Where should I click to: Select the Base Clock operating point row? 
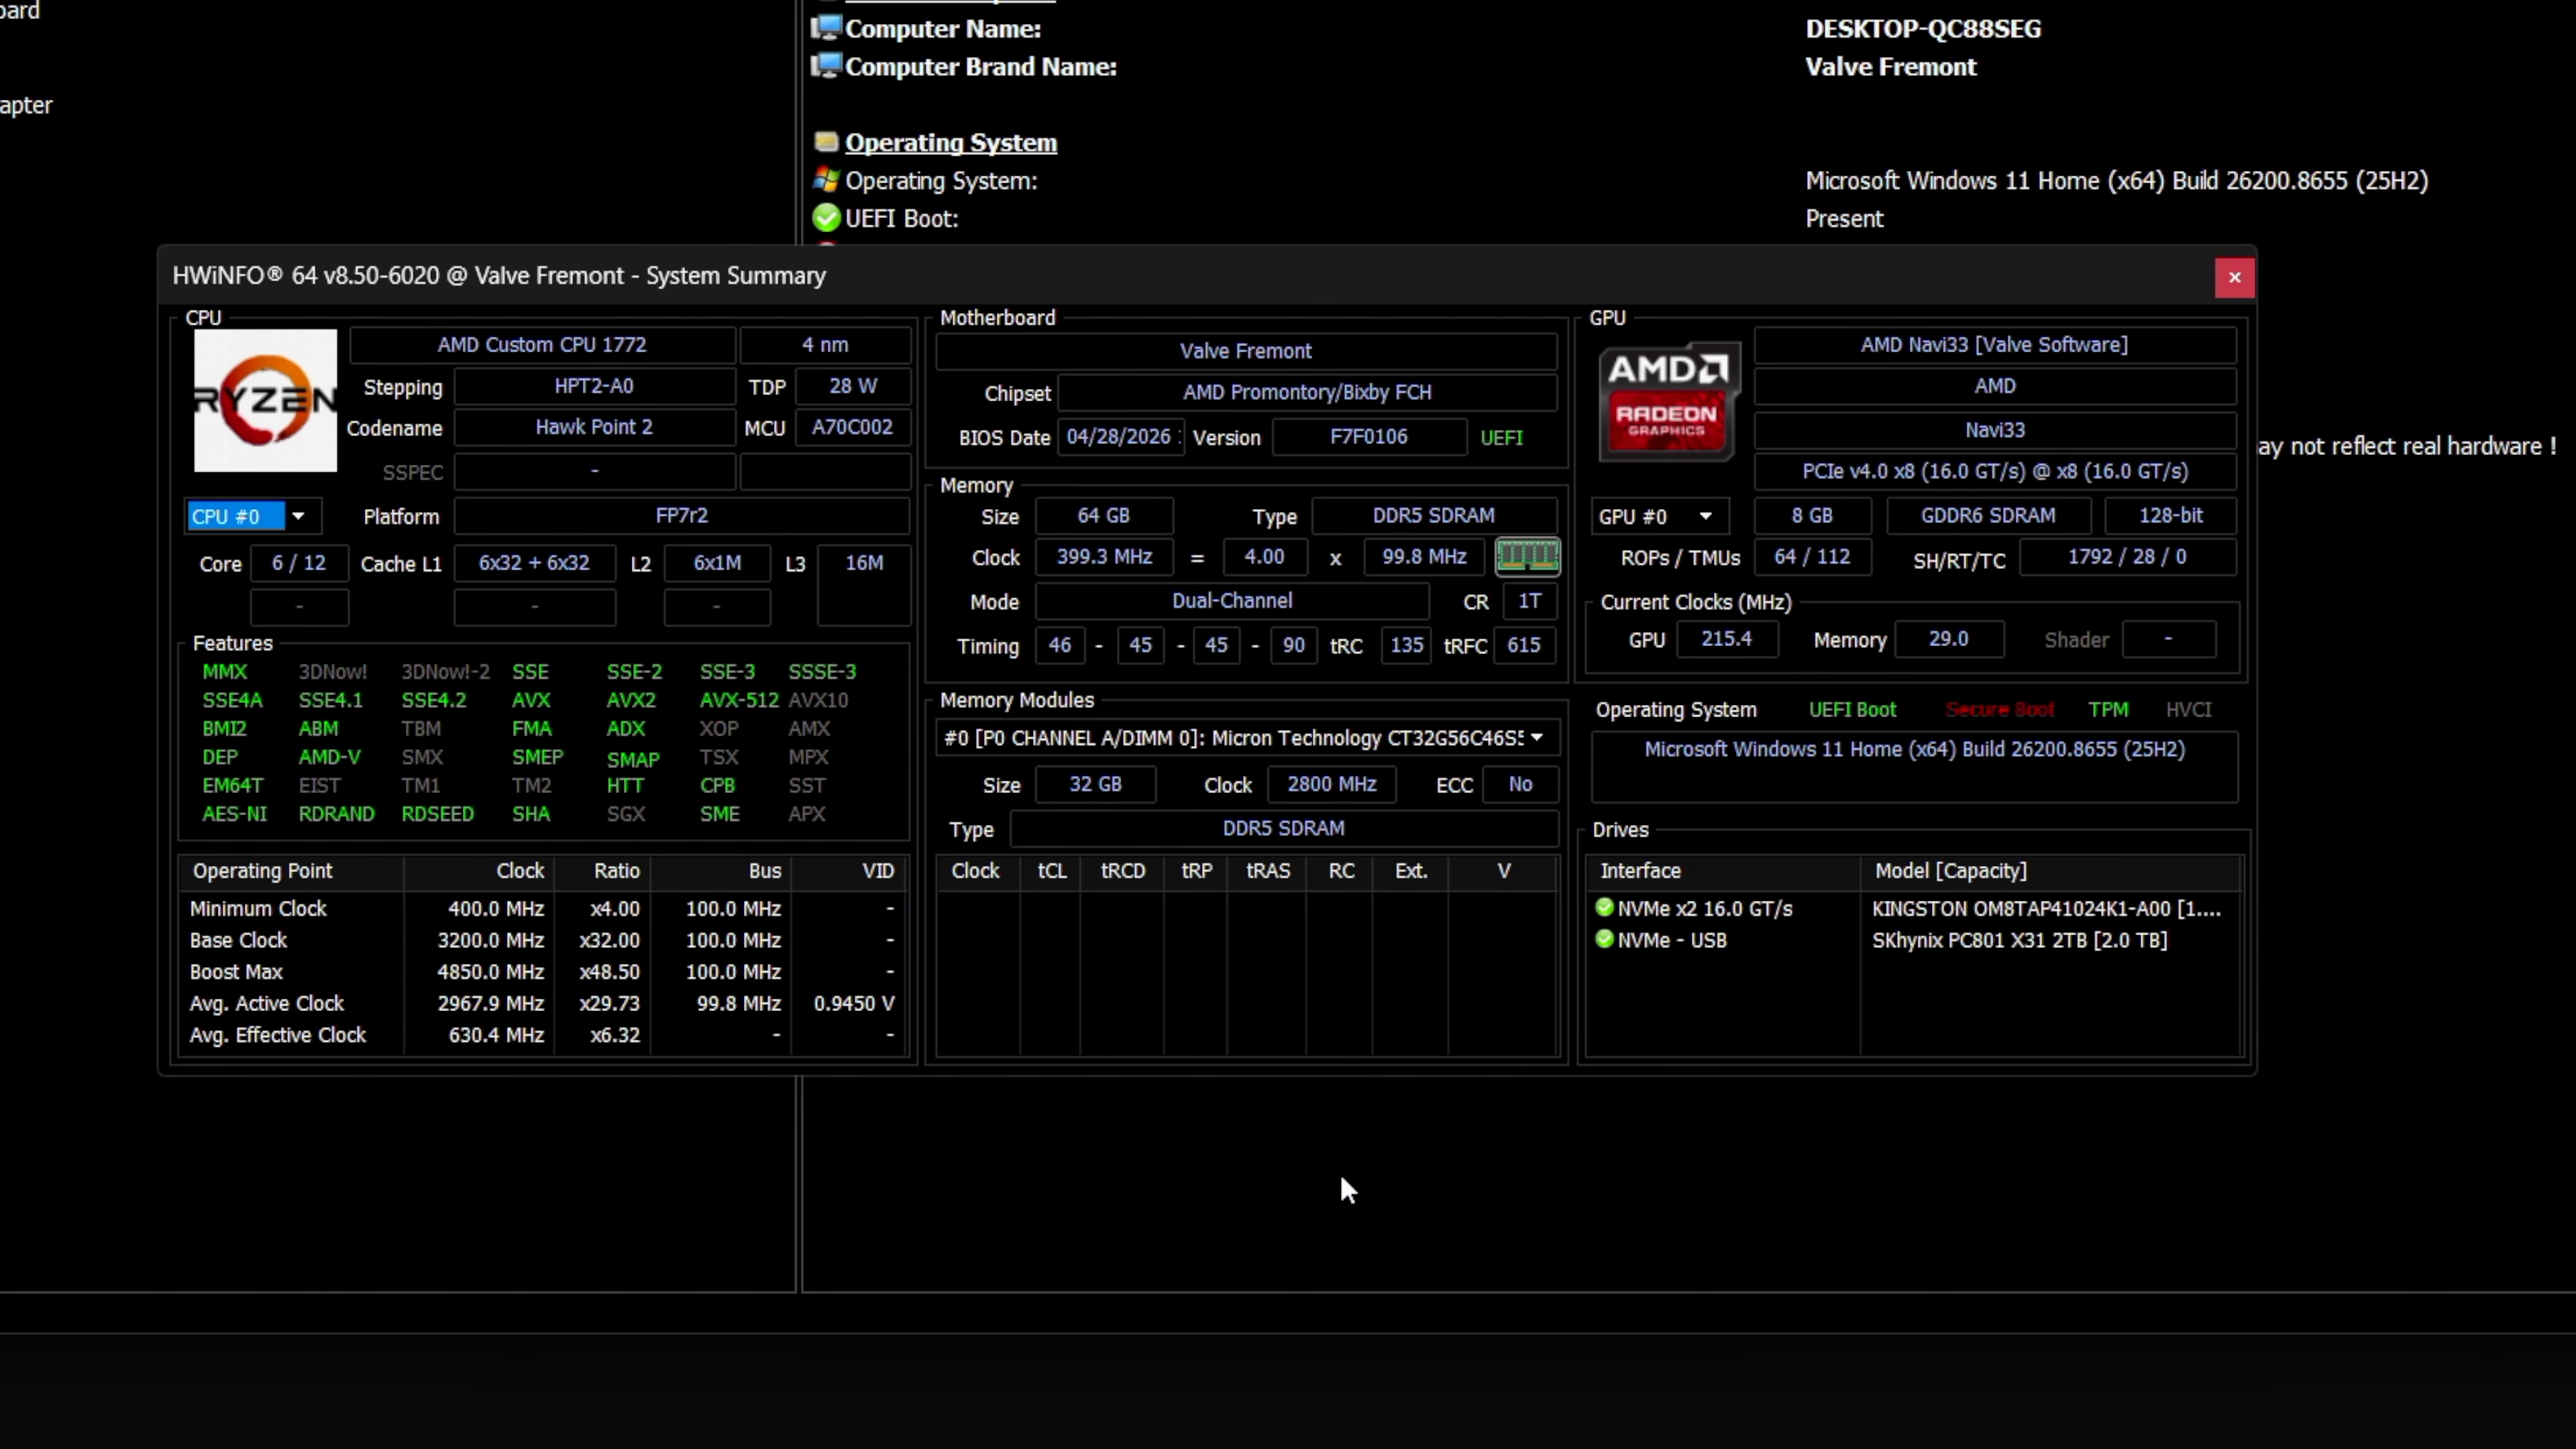[543, 940]
